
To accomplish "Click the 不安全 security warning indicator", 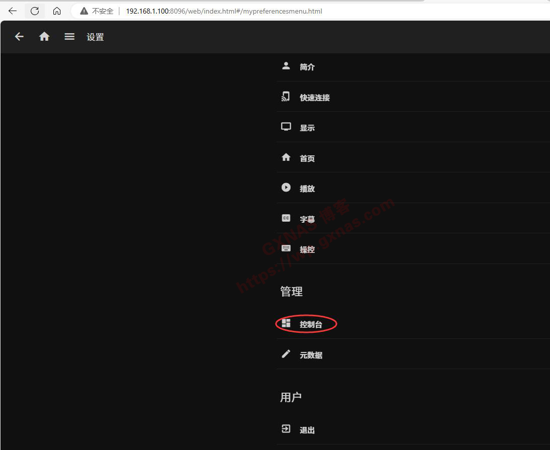I will [x=97, y=11].
